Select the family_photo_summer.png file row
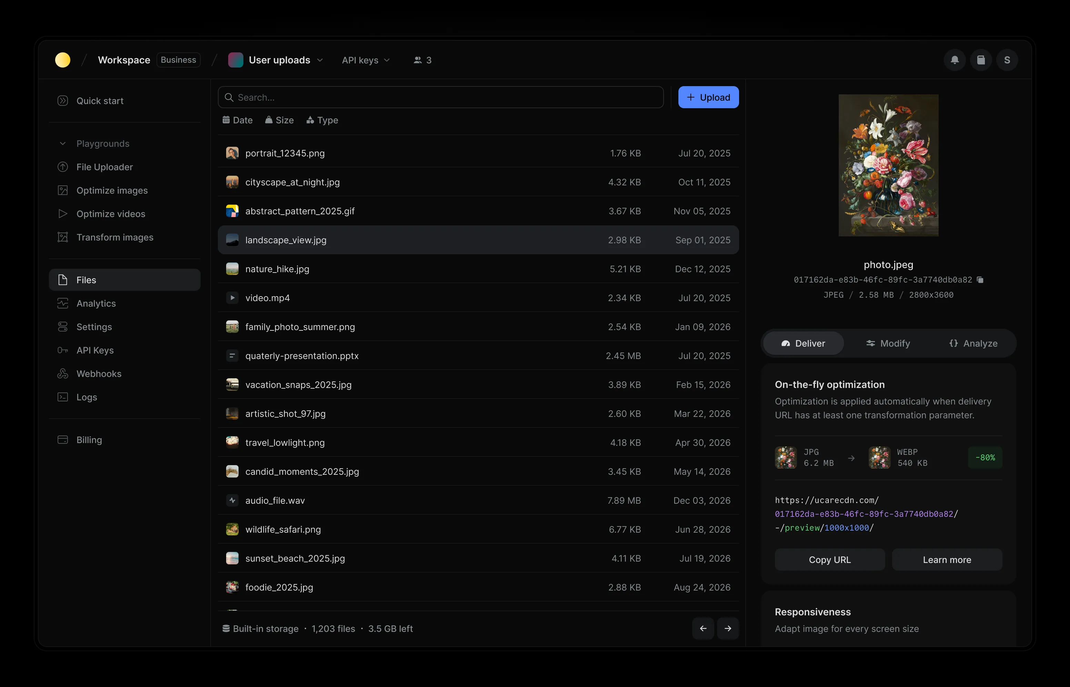Screen dimensions: 1070x687 [x=478, y=327]
